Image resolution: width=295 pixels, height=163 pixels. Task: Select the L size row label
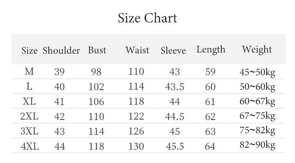coord(29,87)
